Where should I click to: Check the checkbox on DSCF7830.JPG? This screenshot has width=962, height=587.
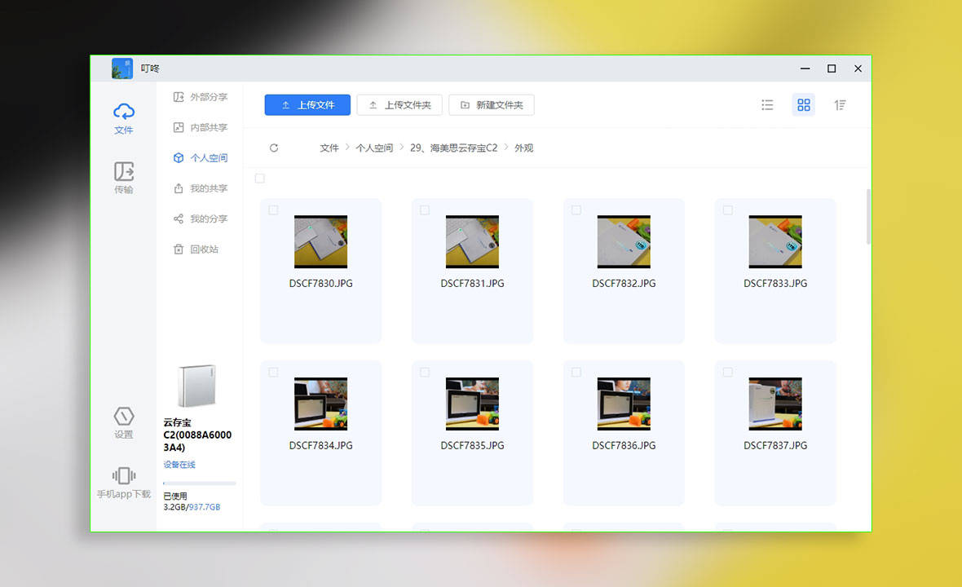click(273, 210)
